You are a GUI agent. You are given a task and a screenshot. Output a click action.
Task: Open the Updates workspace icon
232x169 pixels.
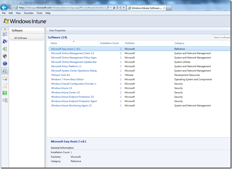click(5, 49)
